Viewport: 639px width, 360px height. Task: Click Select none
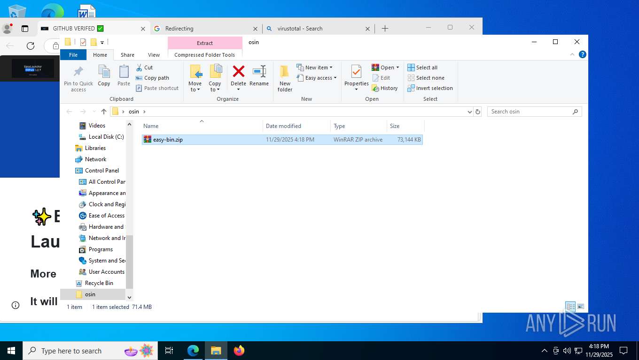(x=426, y=78)
